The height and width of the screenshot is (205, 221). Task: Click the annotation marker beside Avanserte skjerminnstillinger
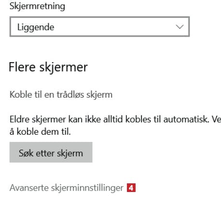pyautogui.click(x=131, y=188)
